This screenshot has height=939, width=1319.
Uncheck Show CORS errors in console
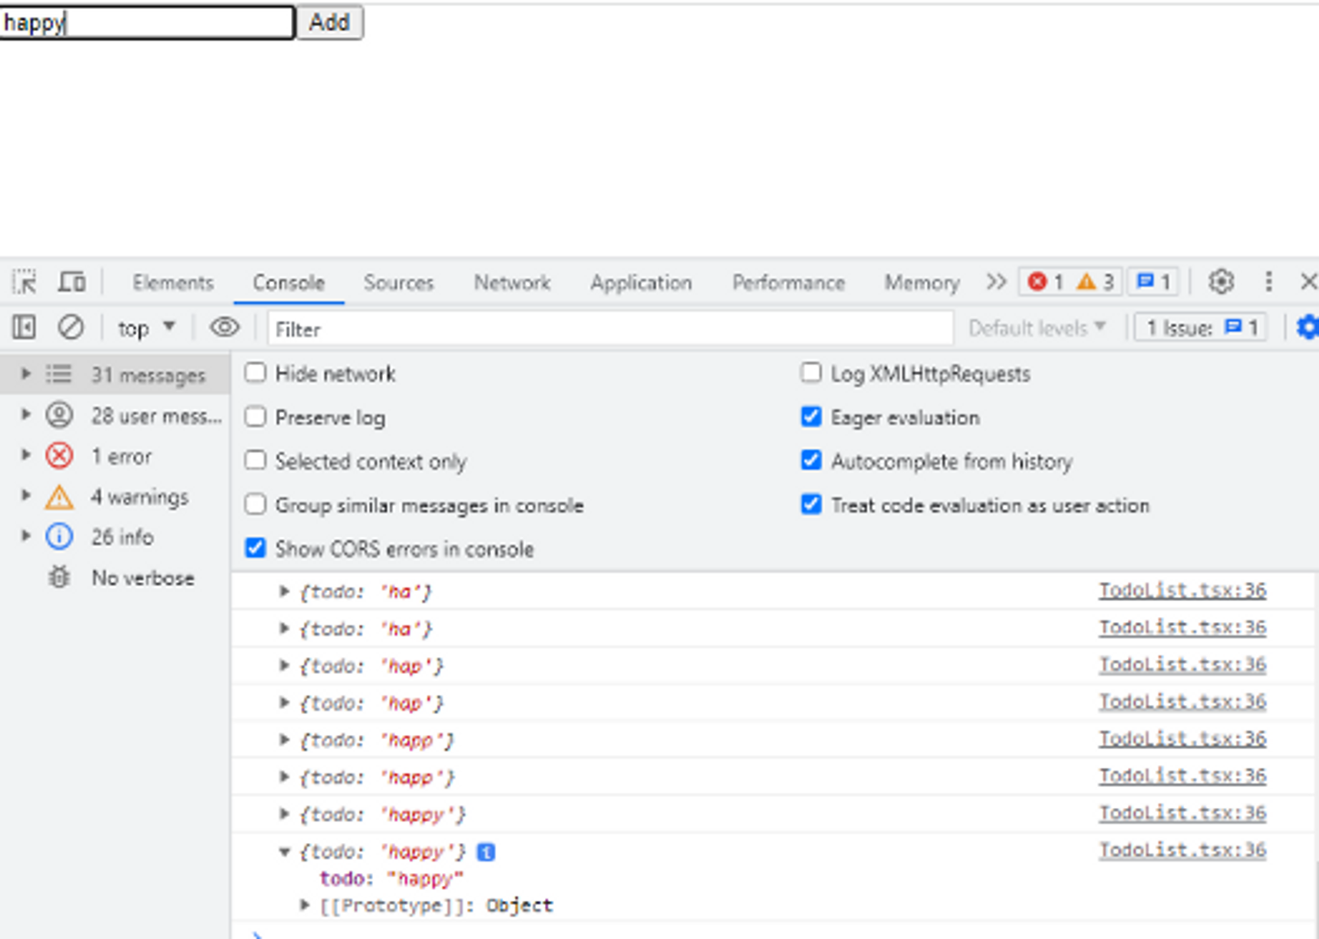click(x=256, y=548)
